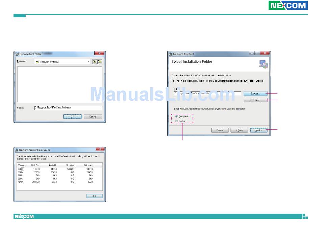Expand the Browse folder dropdown showing NexCam Assistant

coord(89,62)
